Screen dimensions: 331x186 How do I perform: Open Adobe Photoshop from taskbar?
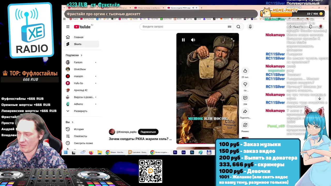point(192,152)
